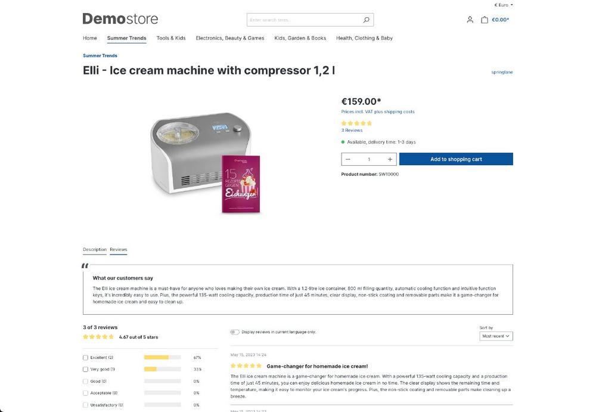The width and height of the screenshot is (596, 412).
Task: Click the Demostore logo
Action: [120, 18]
